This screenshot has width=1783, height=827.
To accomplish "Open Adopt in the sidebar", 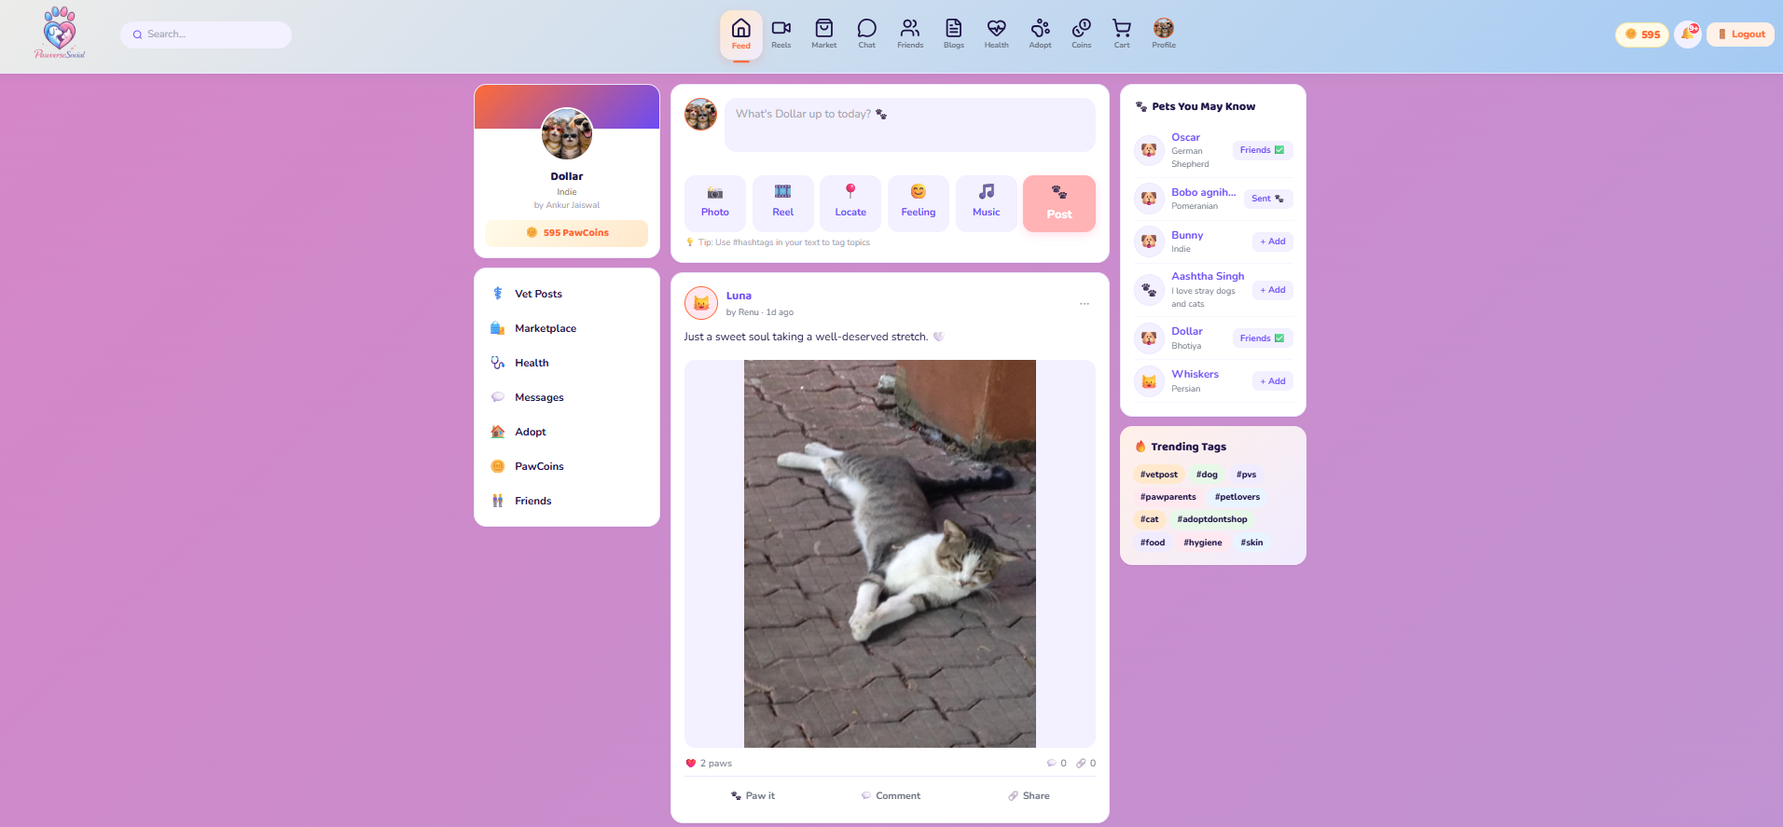I will (567, 432).
